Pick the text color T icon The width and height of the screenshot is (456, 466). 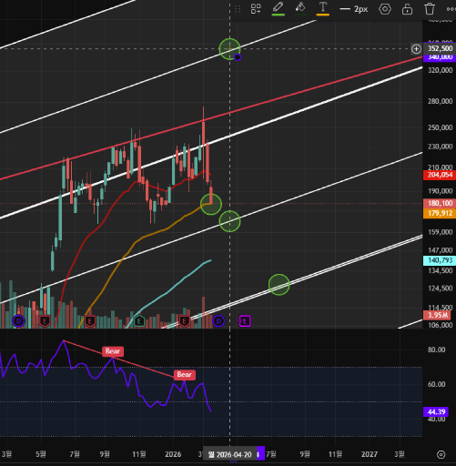[x=323, y=8]
